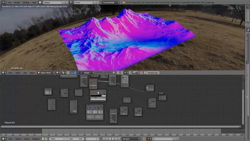Enable the rotate manipulator
The image size is (250, 141).
[x=78, y=73]
